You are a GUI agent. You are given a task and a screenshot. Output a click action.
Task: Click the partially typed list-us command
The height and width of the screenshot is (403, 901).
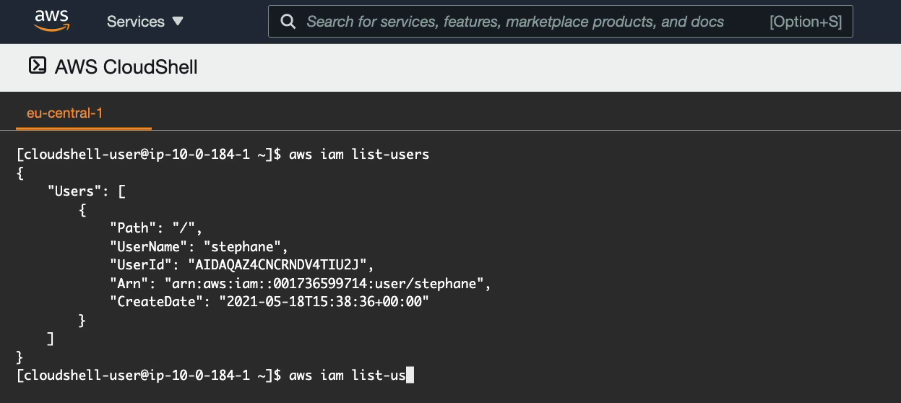[x=348, y=375]
